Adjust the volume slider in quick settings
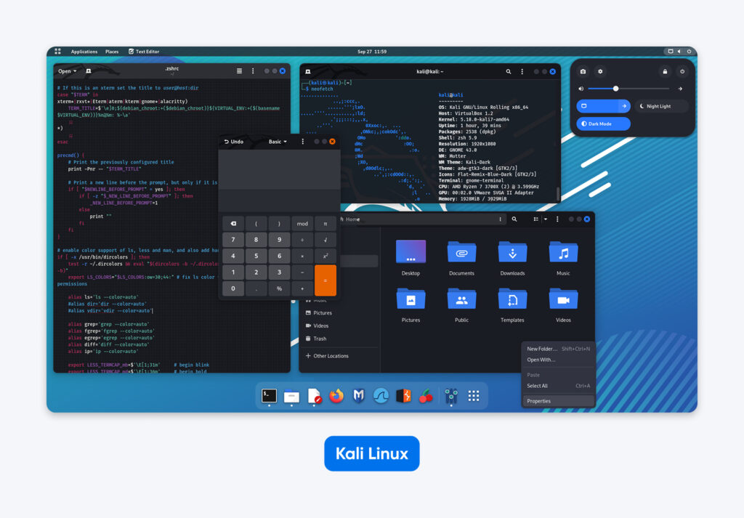 [616, 88]
